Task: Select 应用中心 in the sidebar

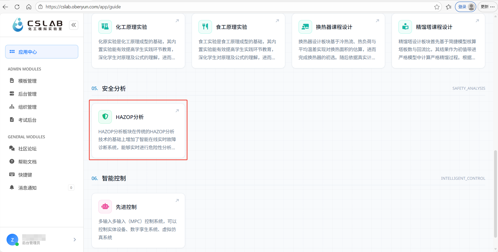Action: (x=42, y=52)
